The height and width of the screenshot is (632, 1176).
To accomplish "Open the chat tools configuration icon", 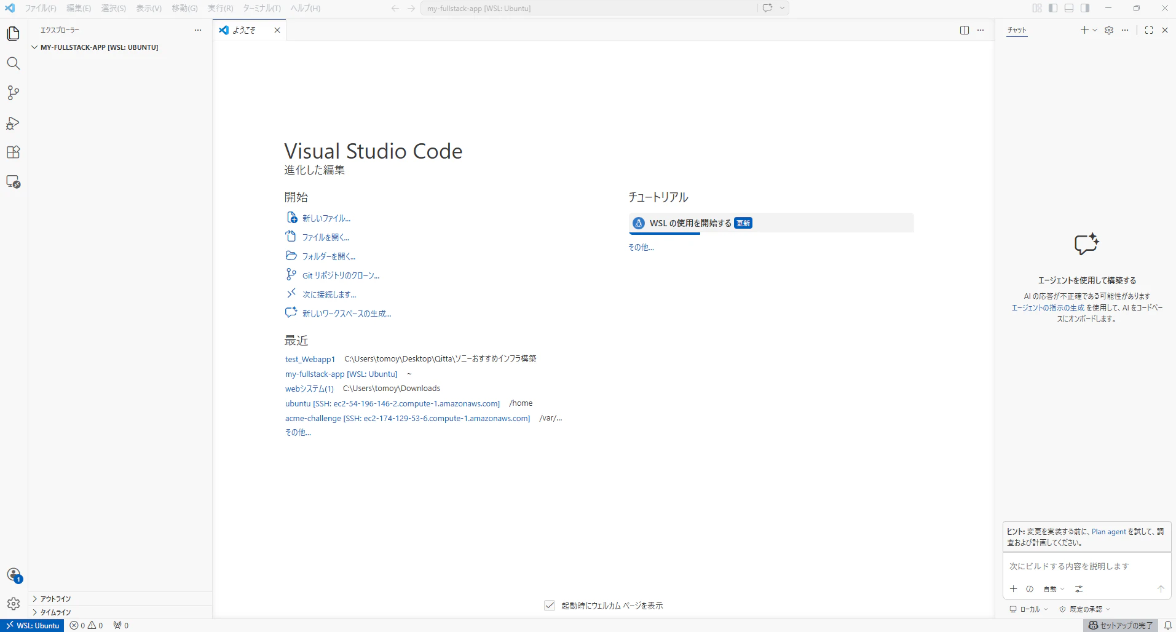I will [x=1079, y=589].
